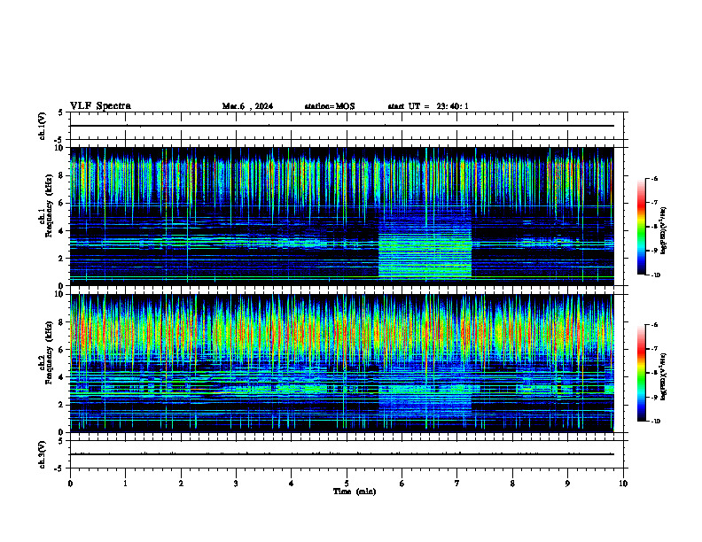Click the '6' kHz tick on ch.2 frequency axis
The width and height of the screenshot is (702, 542).
click(61, 350)
